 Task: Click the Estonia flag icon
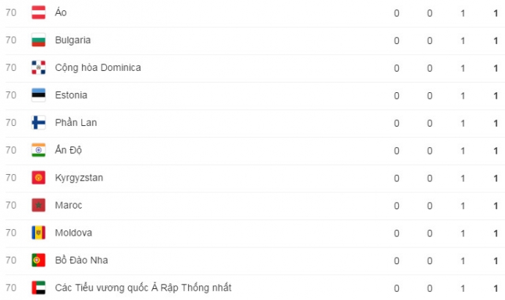click(39, 95)
